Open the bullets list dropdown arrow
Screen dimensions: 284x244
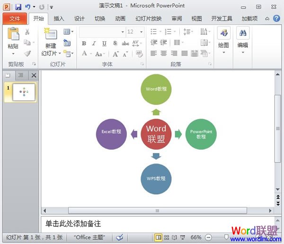point(160,32)
